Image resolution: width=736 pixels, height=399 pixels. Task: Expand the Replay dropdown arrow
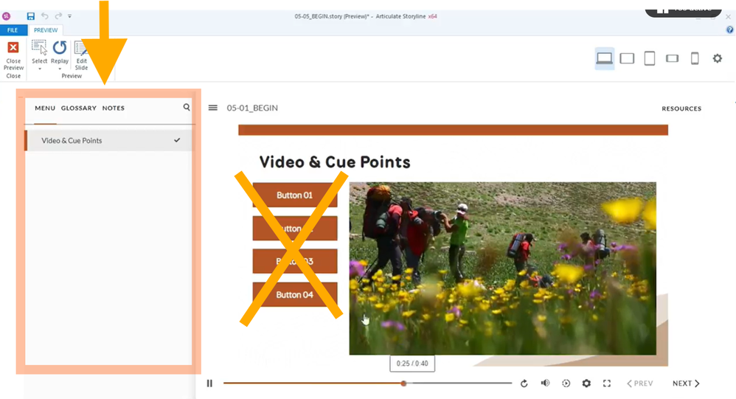pos(60,69)
